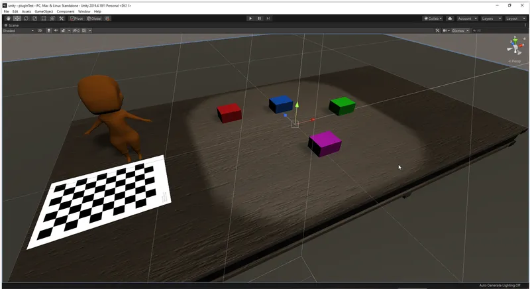Open scene effects dropdown arrow

tap(69, 30)
